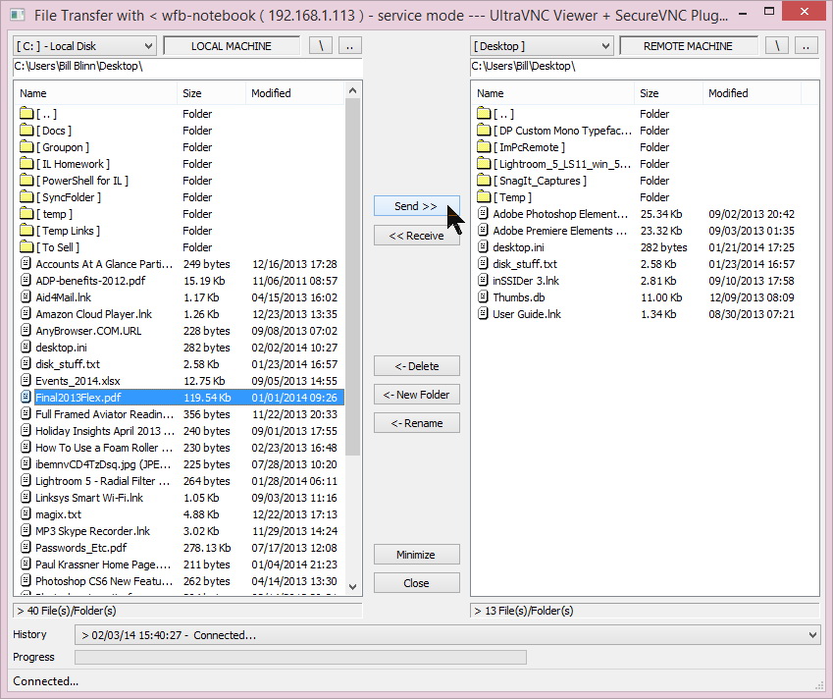This screenshot has width=833, height=699.
Task: Click the remote SnagIt_Captures folder icon
Action: [x=484, y=181]
